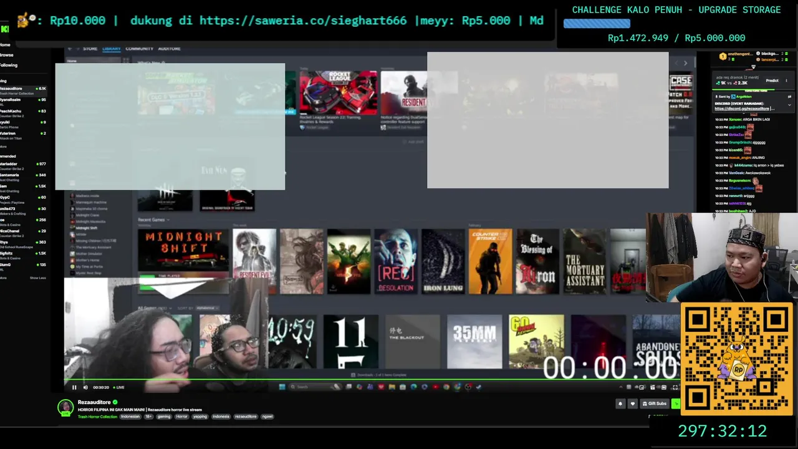This screenshot has height=449, width=798.
Task: Click the Horror stream tag
Action: [x=181, y=417]
